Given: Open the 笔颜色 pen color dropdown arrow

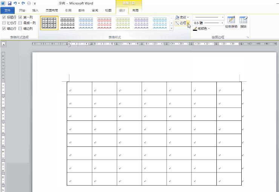Looking at the screenshot, I should (x=209, y=29).
